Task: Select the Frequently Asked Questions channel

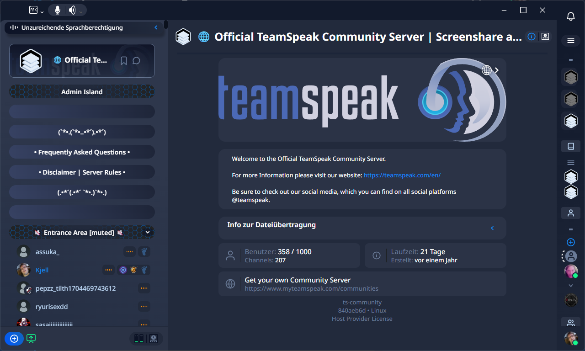Action: click(x=82, y=152)
